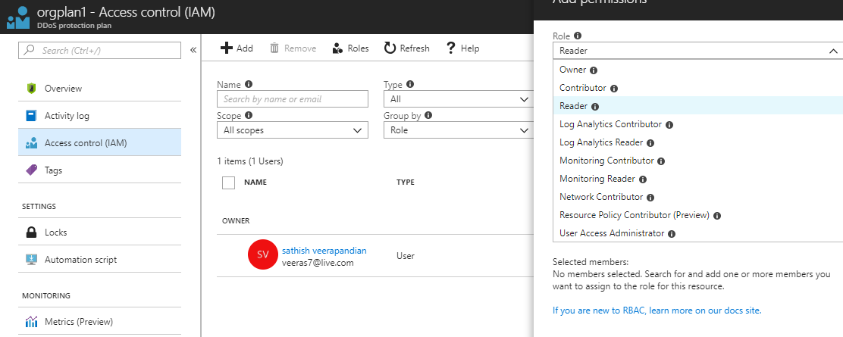Open the Group by Role dropdown
843x337 pixels.
(456, 130)
